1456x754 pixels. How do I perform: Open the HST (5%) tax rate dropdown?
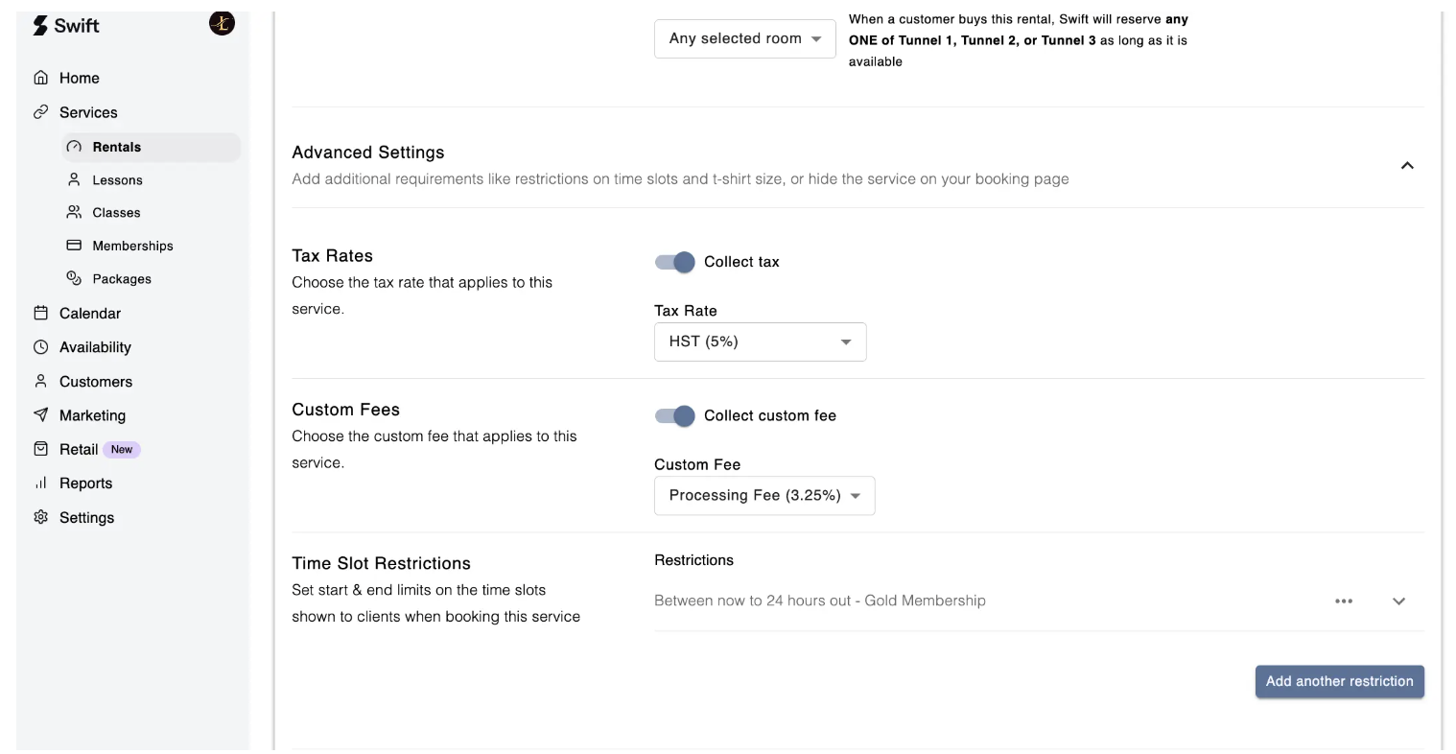(760, 342)
